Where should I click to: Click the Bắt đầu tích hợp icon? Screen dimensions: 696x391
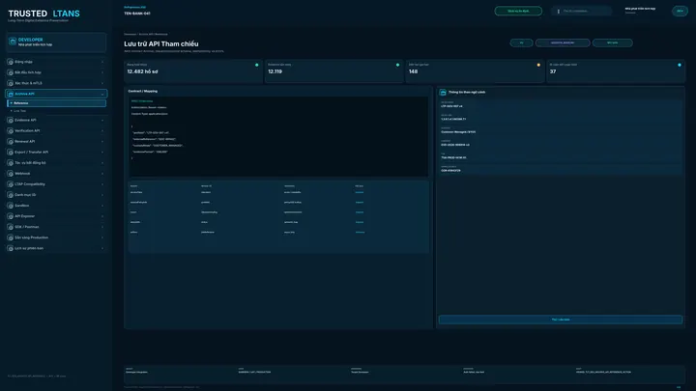[x=11, y=72]
